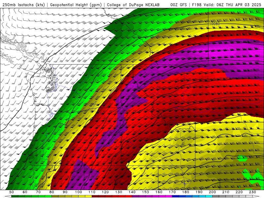Image resolution: width=264 pixels, height=198 pixels.
Task: Click the 'College of DuPage NEXLAB' header text
Action: coord(133,5)
